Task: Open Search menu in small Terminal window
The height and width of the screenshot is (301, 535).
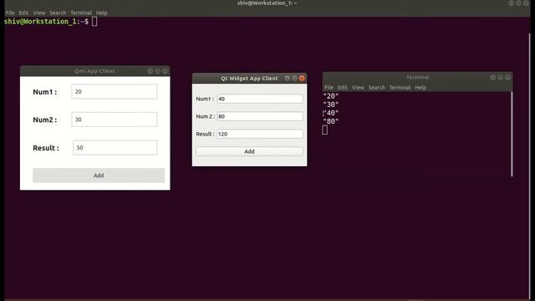Action: tap(377, 87)
